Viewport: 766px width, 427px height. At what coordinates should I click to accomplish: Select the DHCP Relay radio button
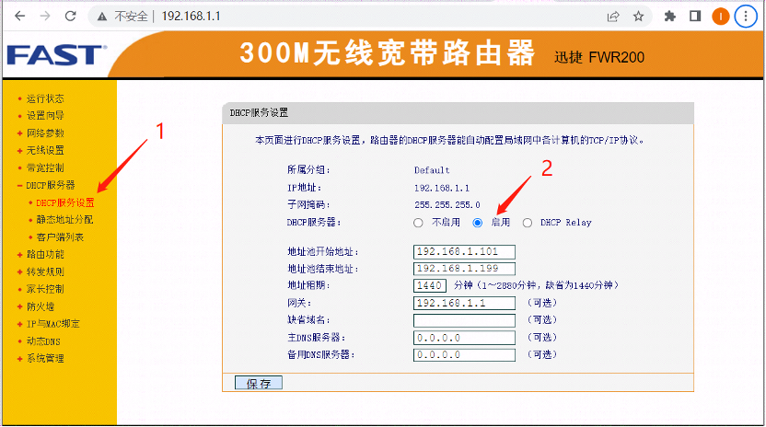pos(528,223)
